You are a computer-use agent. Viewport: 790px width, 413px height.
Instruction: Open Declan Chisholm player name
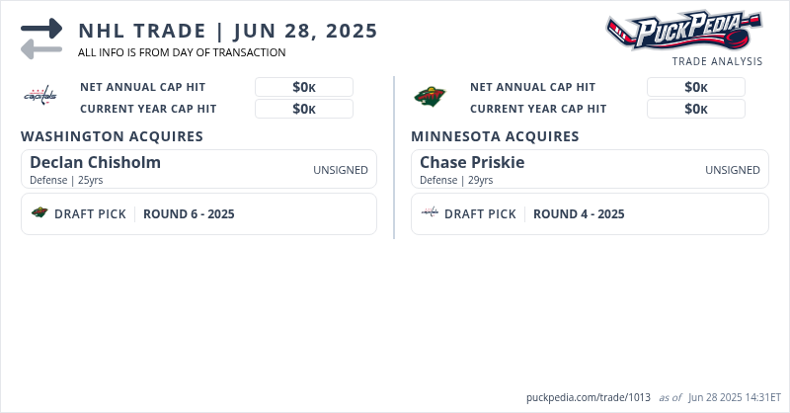tap(95, 162)
